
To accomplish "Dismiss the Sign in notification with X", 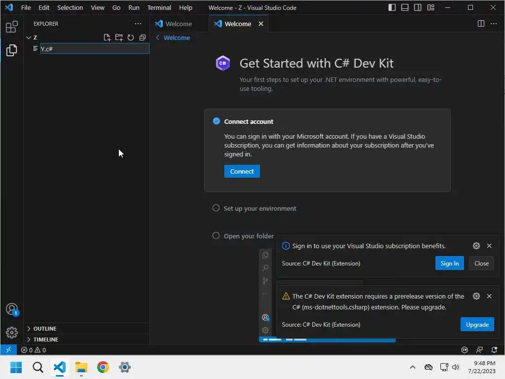I will 489,246.
